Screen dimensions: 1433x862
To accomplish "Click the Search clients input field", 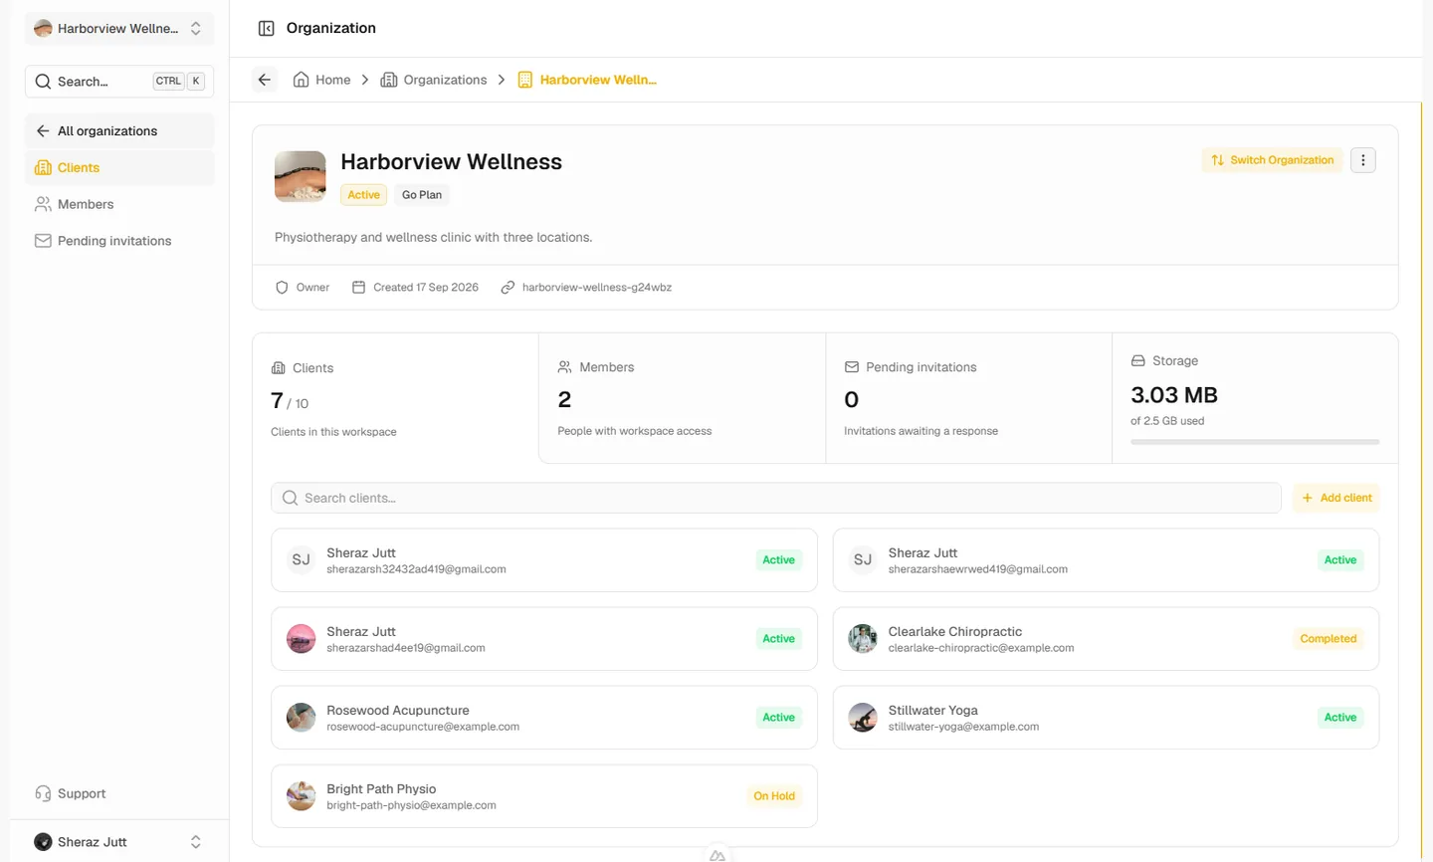I will 776,498.
